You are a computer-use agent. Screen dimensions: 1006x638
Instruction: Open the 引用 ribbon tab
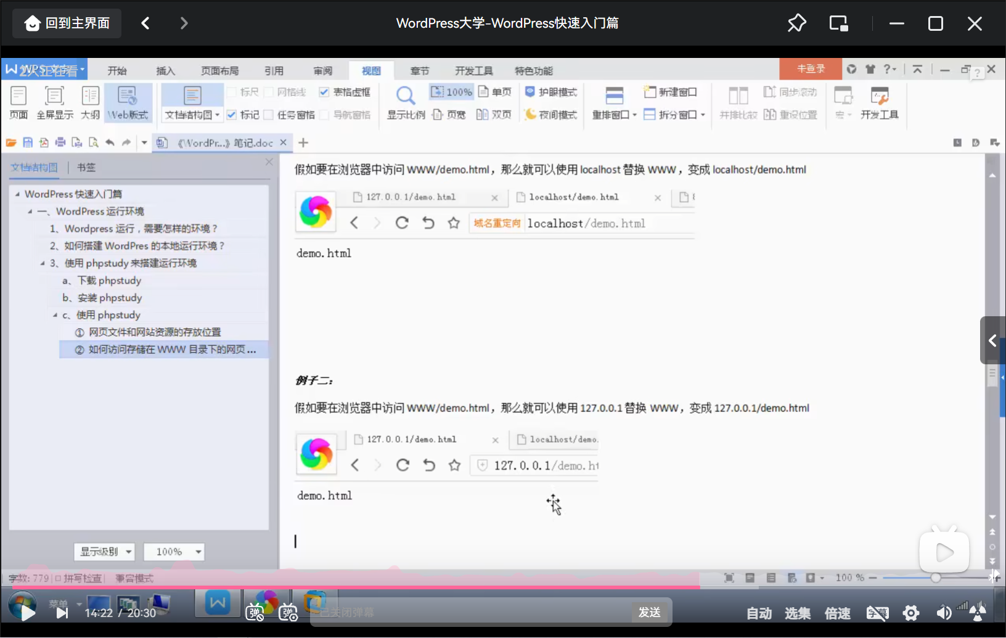tap(274, 71)
